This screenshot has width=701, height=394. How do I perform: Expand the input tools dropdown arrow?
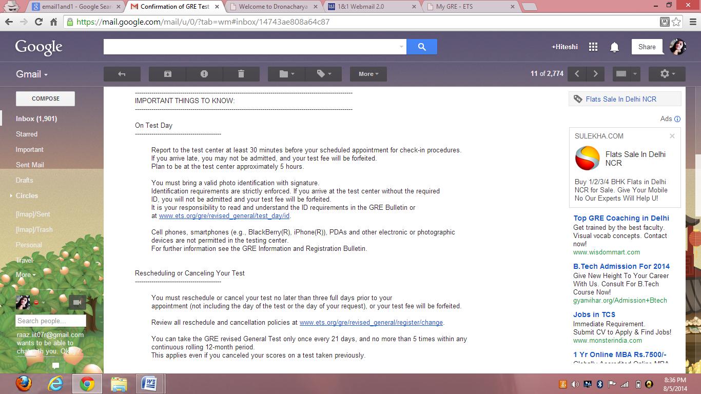pos(635,74)
